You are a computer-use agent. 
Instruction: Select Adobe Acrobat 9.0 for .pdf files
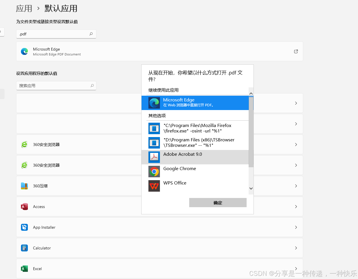coord(195,157)
